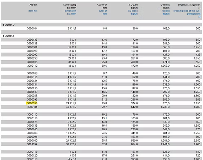Click breaking load value 2.250
Screen dimensions: 203x160
[x=197, y=103]
